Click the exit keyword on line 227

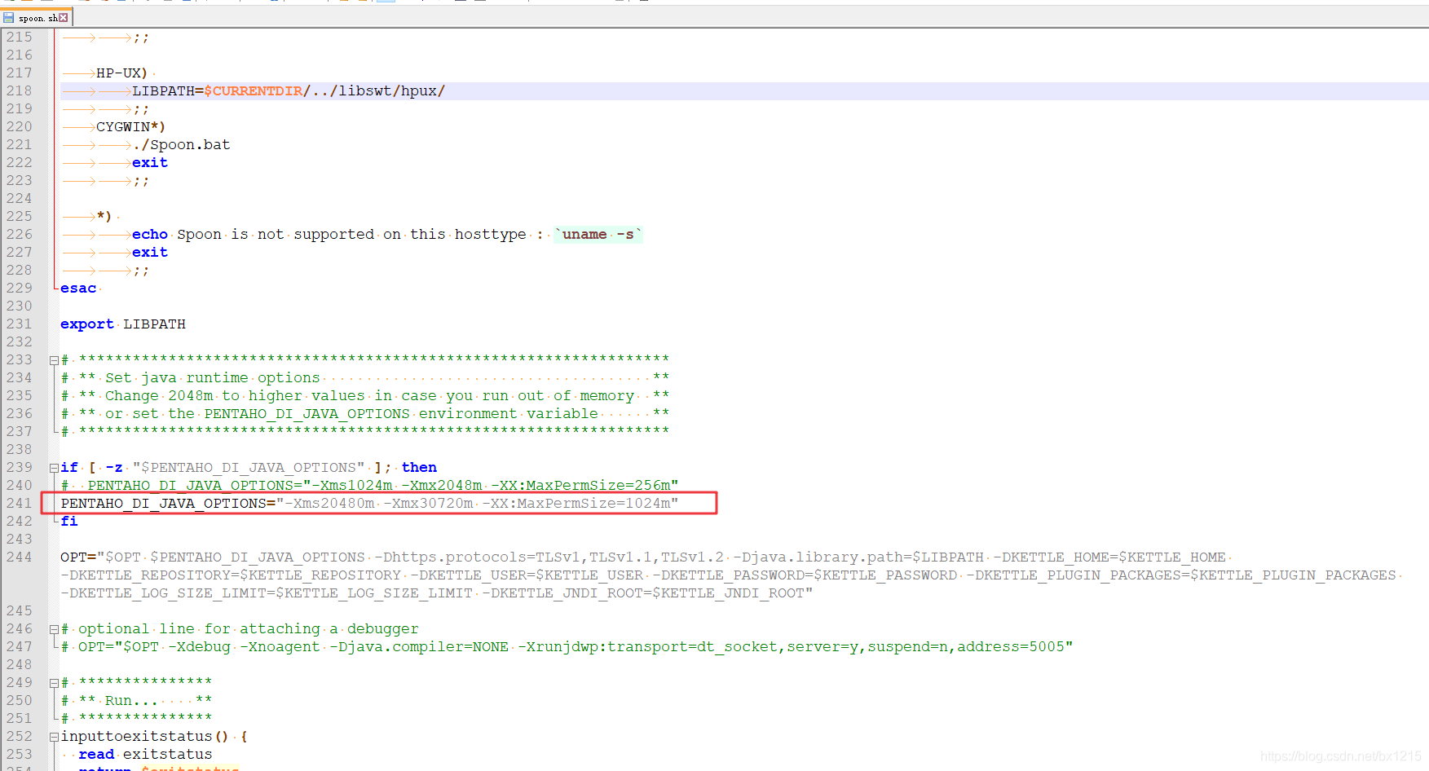coord(150,252)
